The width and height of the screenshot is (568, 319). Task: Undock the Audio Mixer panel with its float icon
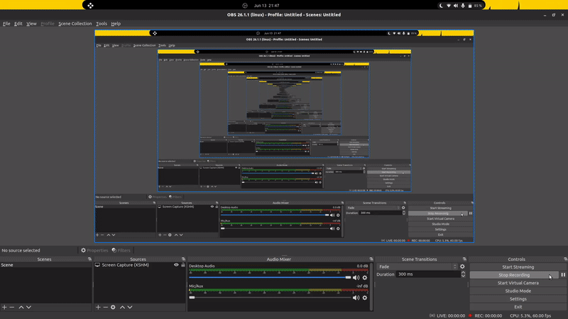[x=371, y=259]
